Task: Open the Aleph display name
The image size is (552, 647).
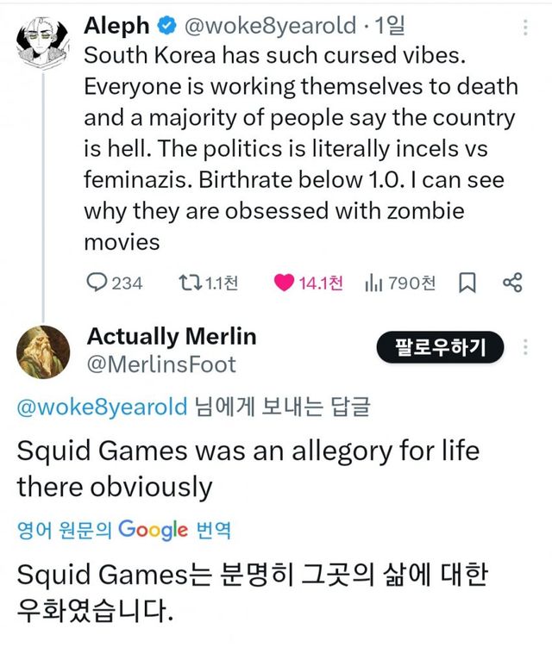Action: coord(116,27)
